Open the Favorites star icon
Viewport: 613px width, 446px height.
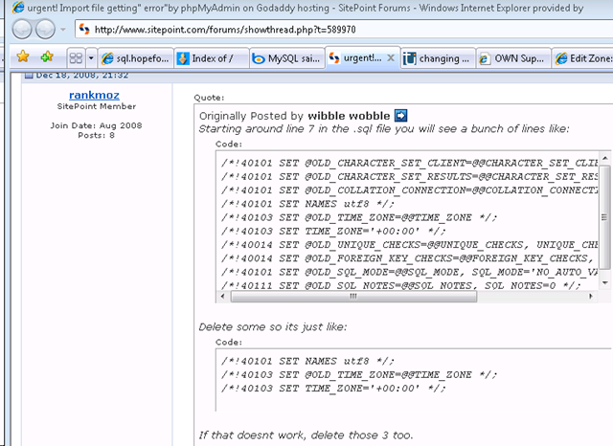tap(23, 57)
